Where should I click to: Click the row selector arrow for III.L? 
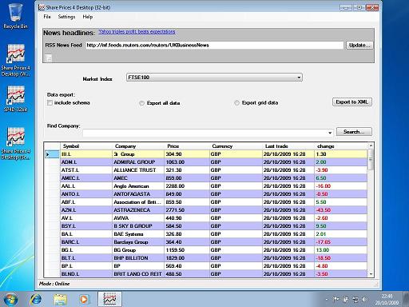pyautogui.click(x=52, y=154)
